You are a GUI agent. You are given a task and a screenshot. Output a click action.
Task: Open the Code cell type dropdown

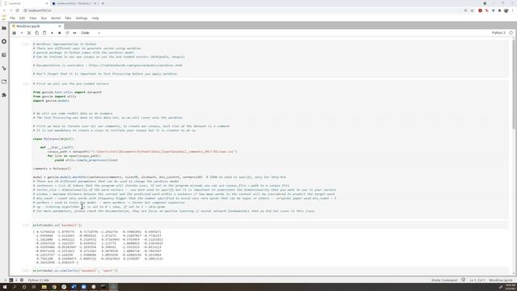click(x=90, y=33)
